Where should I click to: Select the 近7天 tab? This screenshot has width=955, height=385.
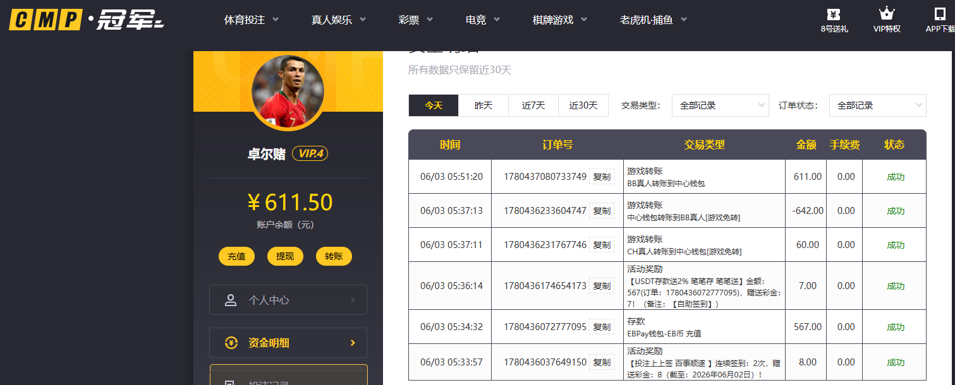pyautogui.click(x=533, y=105)
